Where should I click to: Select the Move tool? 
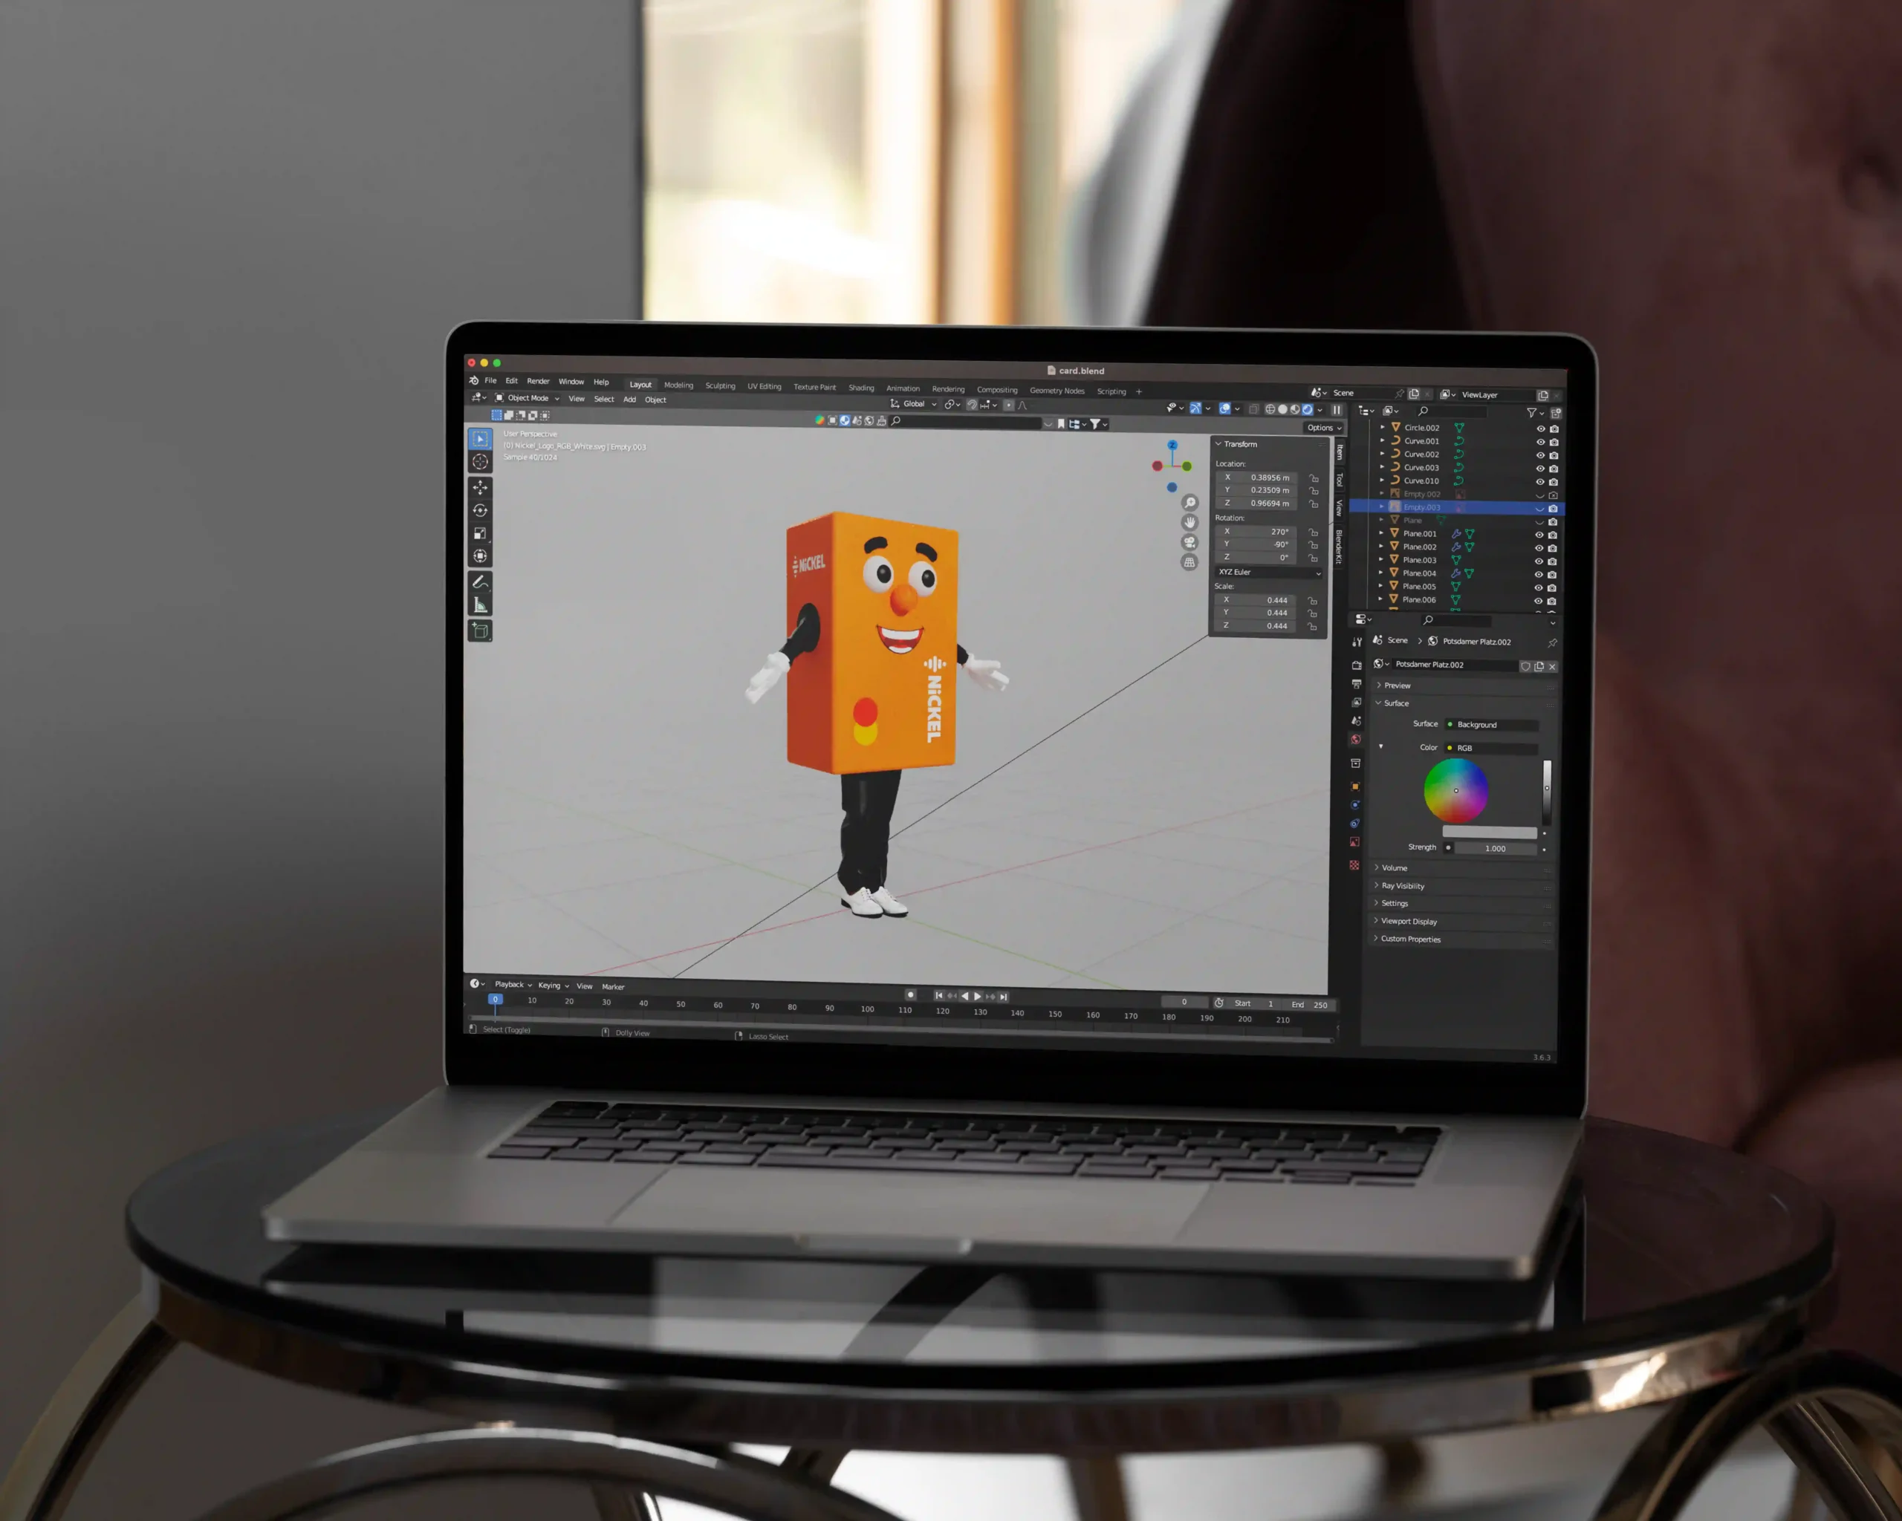[480, 488]
